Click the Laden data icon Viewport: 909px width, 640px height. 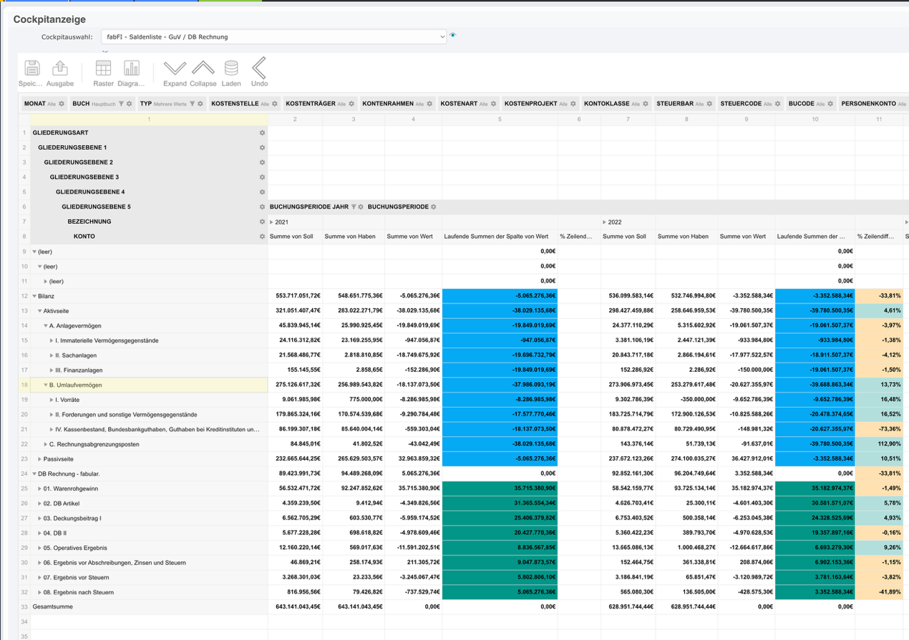click(231, 68)
